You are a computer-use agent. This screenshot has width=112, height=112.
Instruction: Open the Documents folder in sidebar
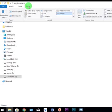[10, 42]
